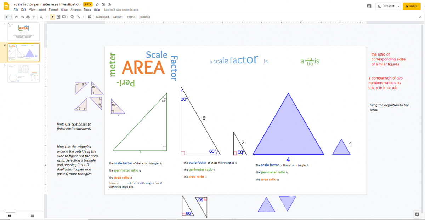Switch to grid view of slides
This screenshot has width=425, height=220.
click(x=32, y=215)
